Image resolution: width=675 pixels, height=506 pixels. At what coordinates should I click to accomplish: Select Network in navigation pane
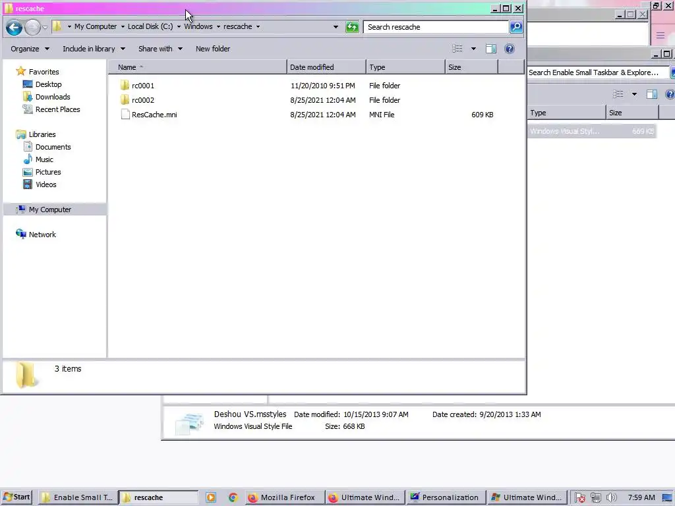[x=42, y=235]
